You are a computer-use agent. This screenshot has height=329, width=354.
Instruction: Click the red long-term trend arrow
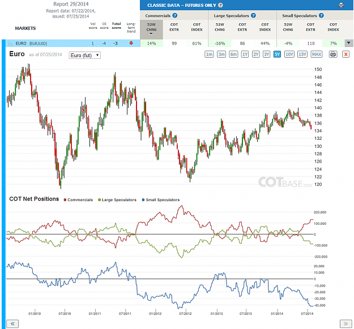(131, 43)
